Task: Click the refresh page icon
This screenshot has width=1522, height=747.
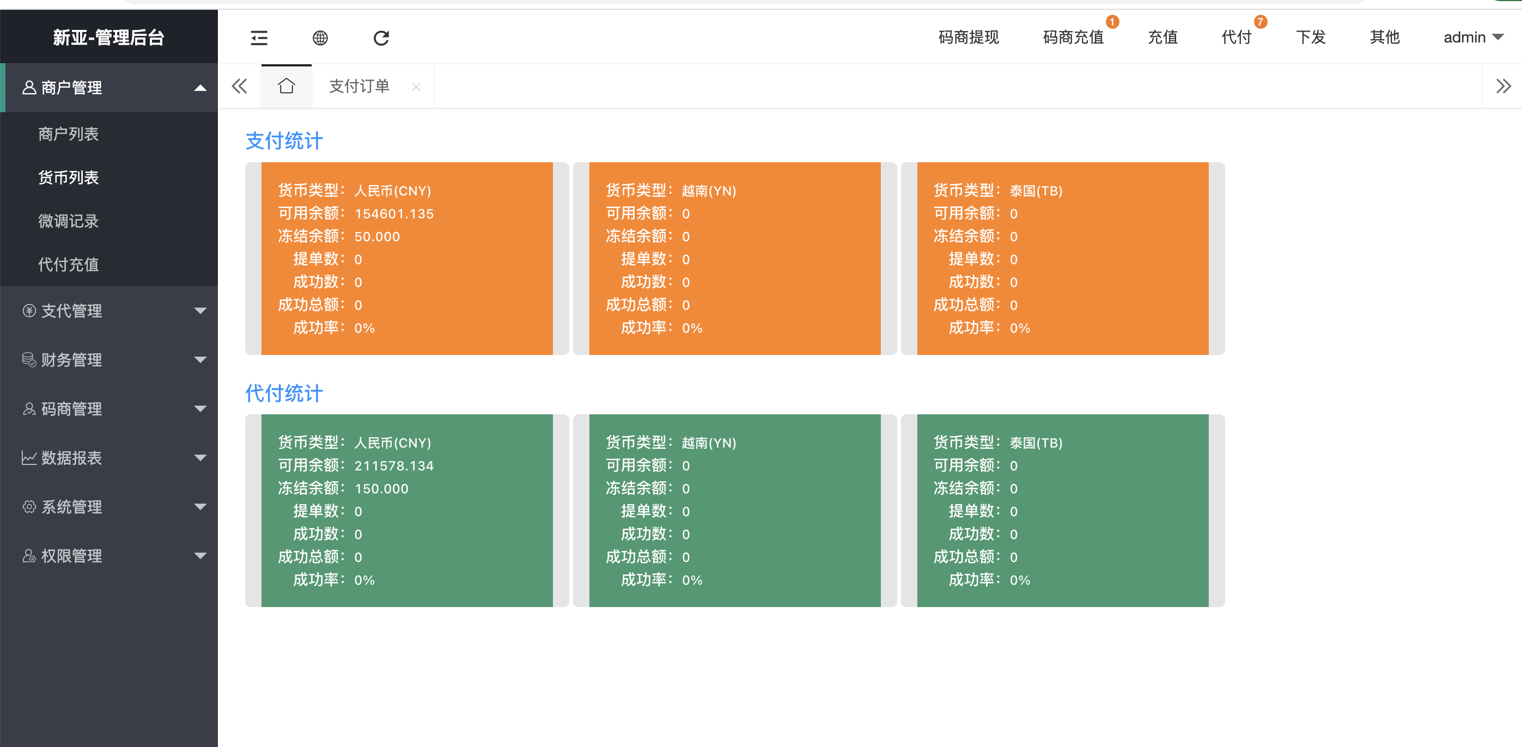Action: [x=381, y=38]
